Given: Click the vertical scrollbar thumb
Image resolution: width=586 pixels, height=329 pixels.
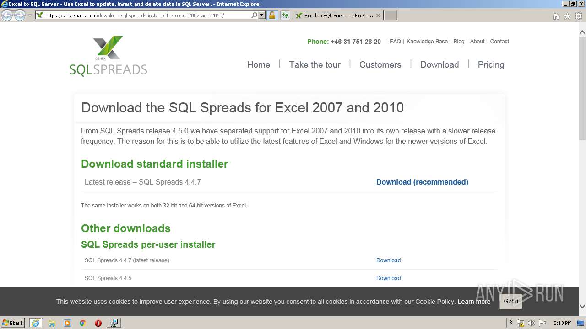Looking at the screenshot, I should (x=582, y=89).
